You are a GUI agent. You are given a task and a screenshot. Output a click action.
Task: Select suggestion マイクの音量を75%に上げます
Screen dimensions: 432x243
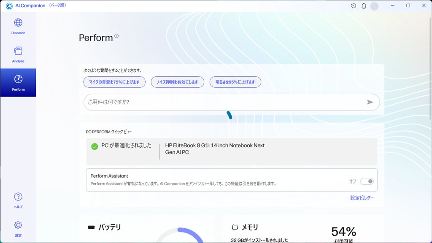pyautogui.click(x=114, y=82)
